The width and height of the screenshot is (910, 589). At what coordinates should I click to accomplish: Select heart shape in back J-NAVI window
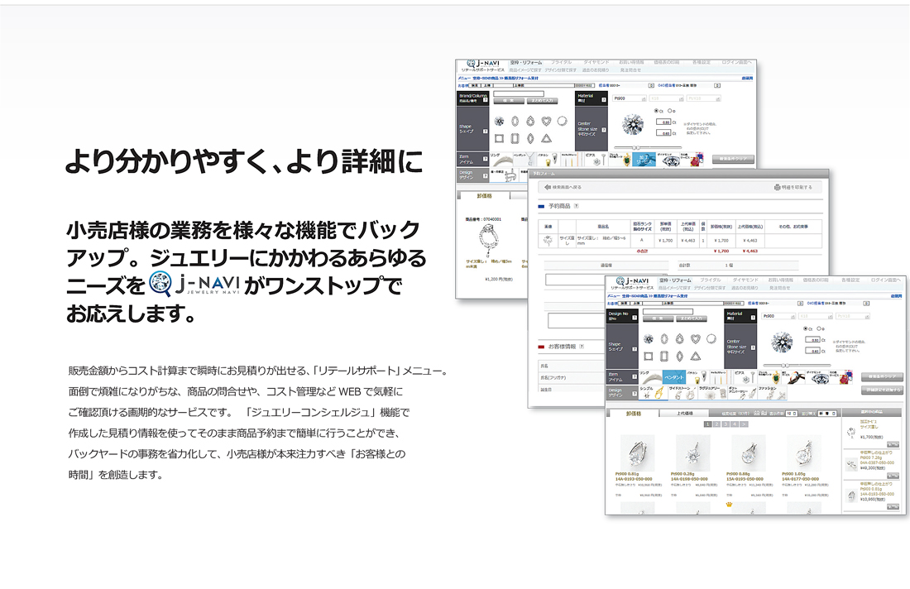click(x=546, y=122)
